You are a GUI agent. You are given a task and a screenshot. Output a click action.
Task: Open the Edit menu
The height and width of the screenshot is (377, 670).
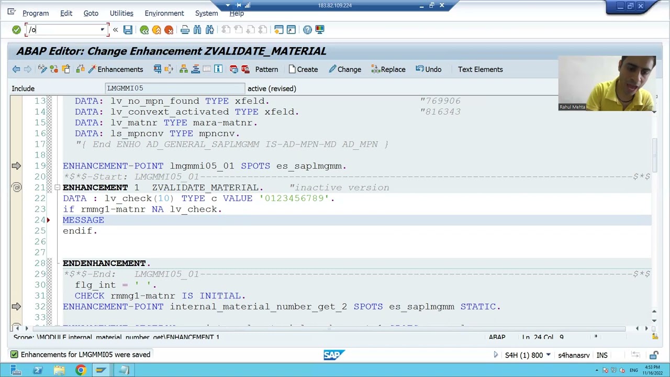[66, 13]
